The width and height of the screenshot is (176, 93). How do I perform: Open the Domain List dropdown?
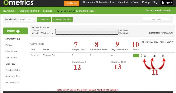coord(26,19)
